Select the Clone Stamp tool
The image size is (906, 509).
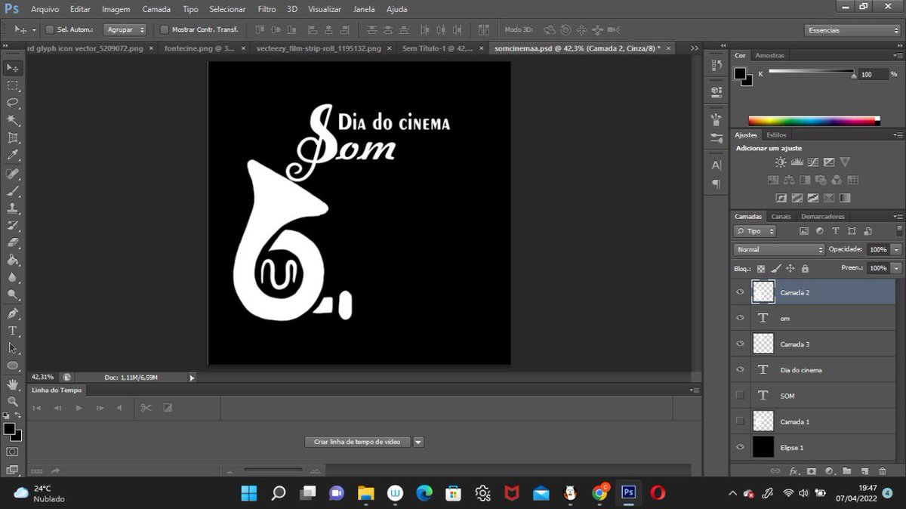12,206
